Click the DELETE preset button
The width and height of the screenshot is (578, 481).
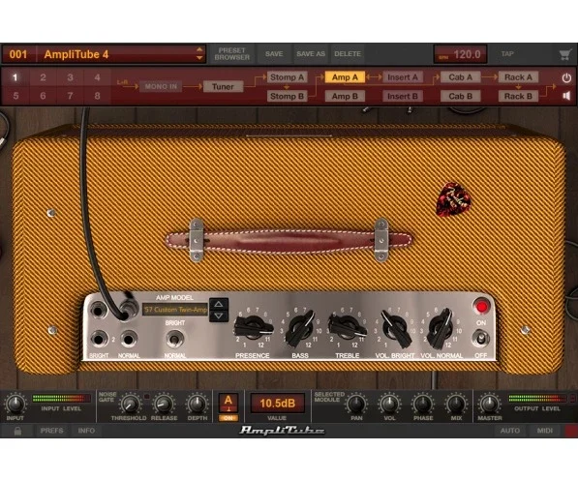(348, 54)
